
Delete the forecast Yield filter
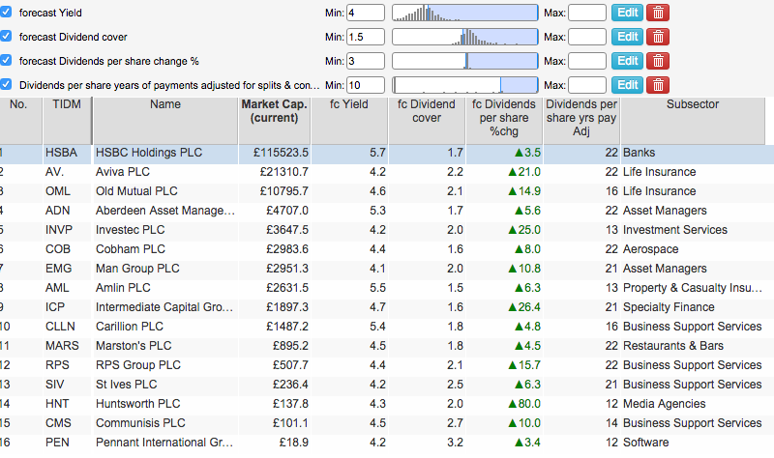tap(658, 13)
